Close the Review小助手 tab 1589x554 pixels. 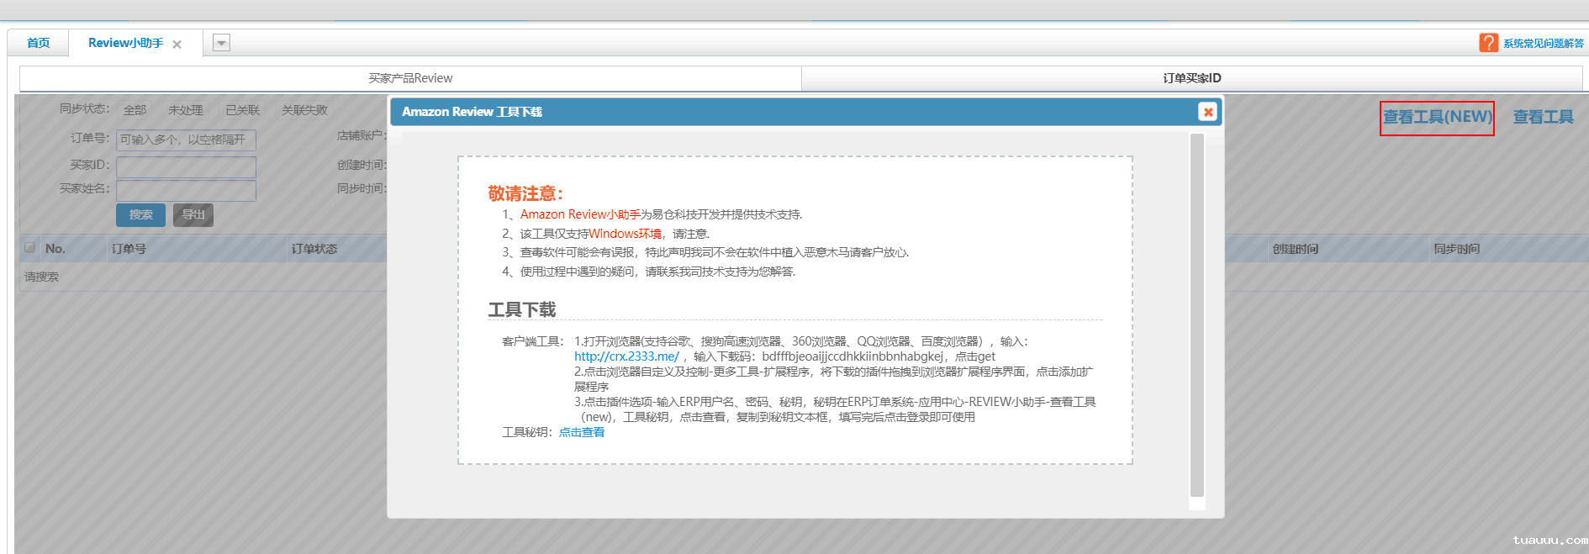[177, 45]
